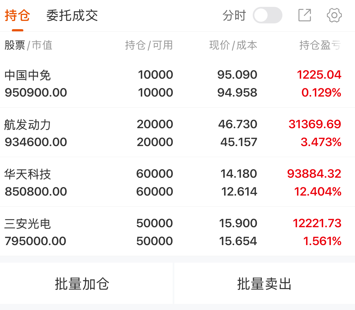Click market value 795000.00
Image resolution: width=355 pixels, height=310 pixels.
35,241
